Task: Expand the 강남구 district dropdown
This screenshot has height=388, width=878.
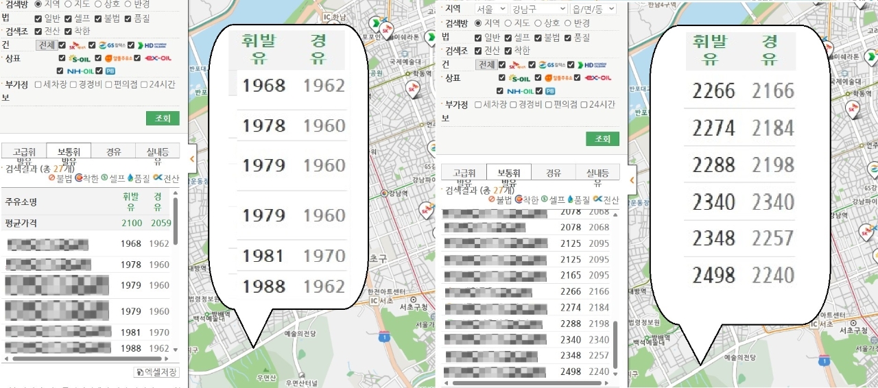Action: tap(539, 9)
